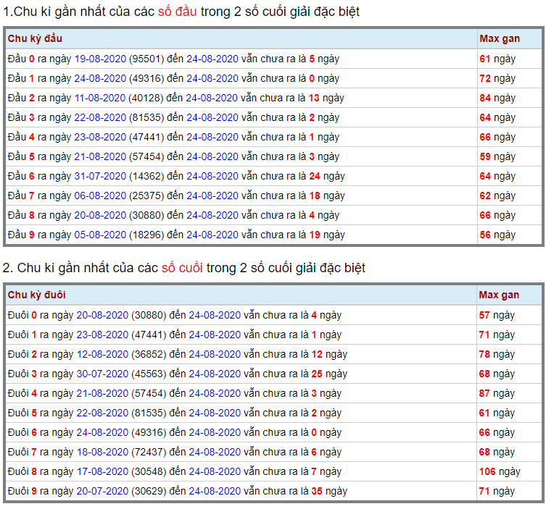Open date 11-08-2020 in the Đầu 2 row
The image size is (546, 509).
coord(100,98)
